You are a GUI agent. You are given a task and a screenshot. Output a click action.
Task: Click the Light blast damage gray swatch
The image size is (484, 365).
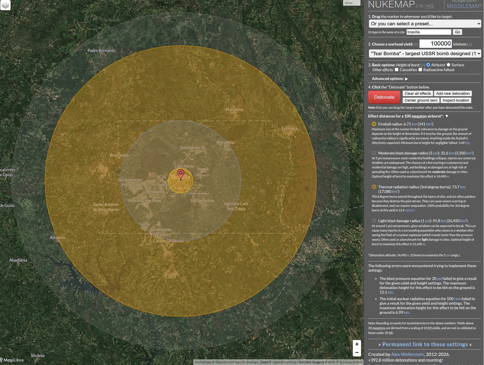[374, 221]
